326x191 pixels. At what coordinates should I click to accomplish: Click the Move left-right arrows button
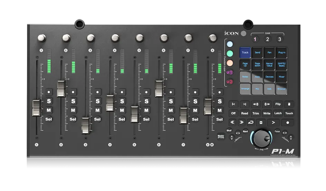click(238, 133)
